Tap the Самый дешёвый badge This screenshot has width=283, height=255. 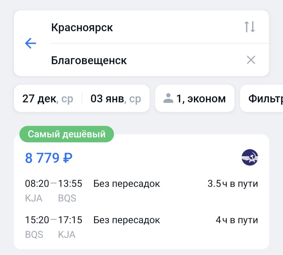tap(67, 134)
